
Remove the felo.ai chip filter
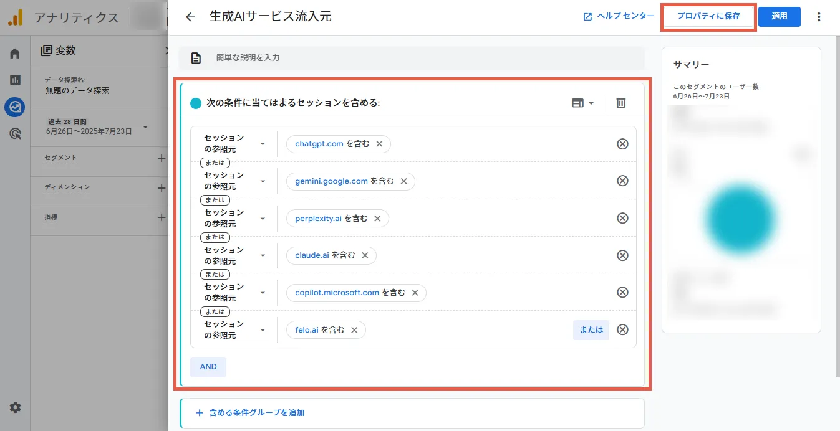(x=354, y=330)
